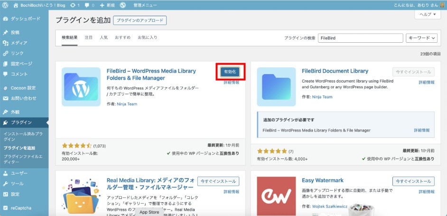Open お問い合わせ contact menu

tap(24, 98)
